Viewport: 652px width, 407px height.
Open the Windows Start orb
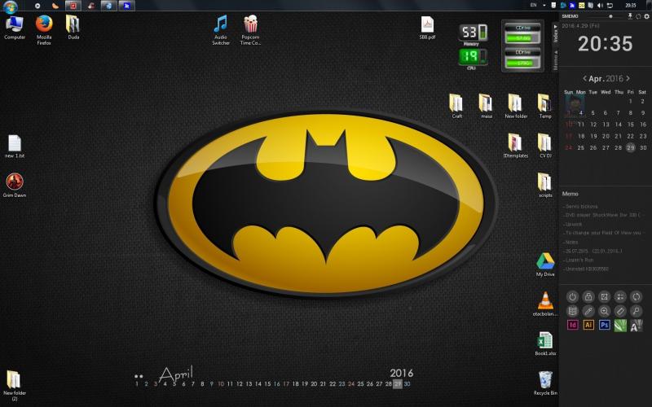tap(10, 6)
